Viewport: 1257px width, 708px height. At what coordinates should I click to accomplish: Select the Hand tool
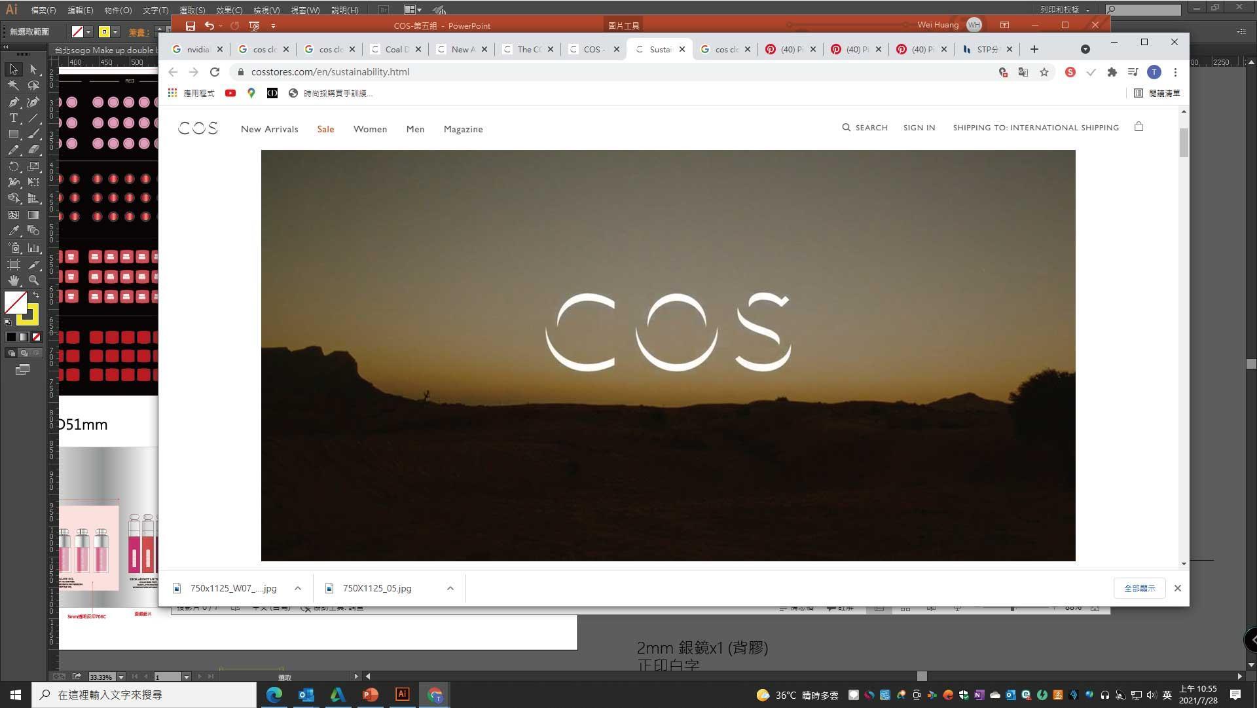pos(13,280)
